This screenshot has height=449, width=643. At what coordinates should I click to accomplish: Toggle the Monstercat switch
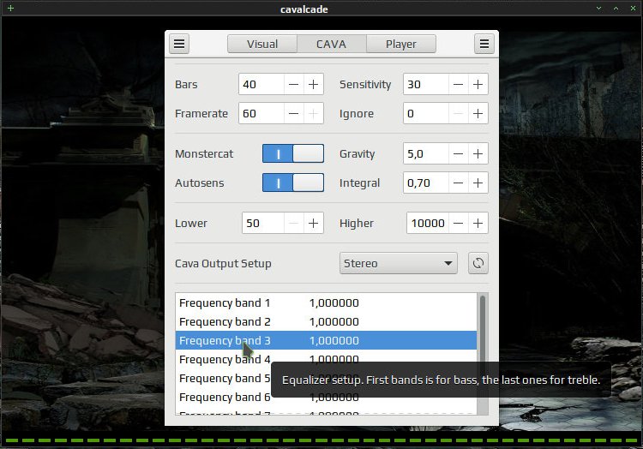click(293, 153)
